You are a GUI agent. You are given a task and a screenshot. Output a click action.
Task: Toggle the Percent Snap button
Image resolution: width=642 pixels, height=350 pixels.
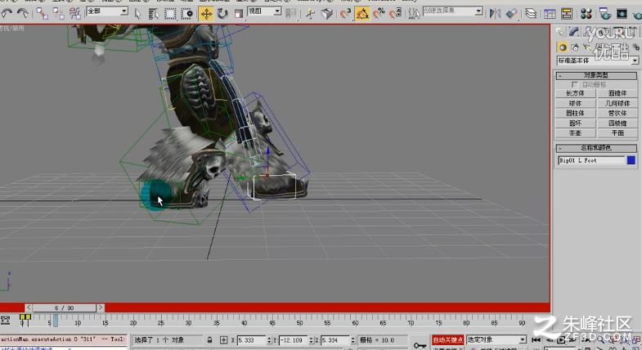379,14
